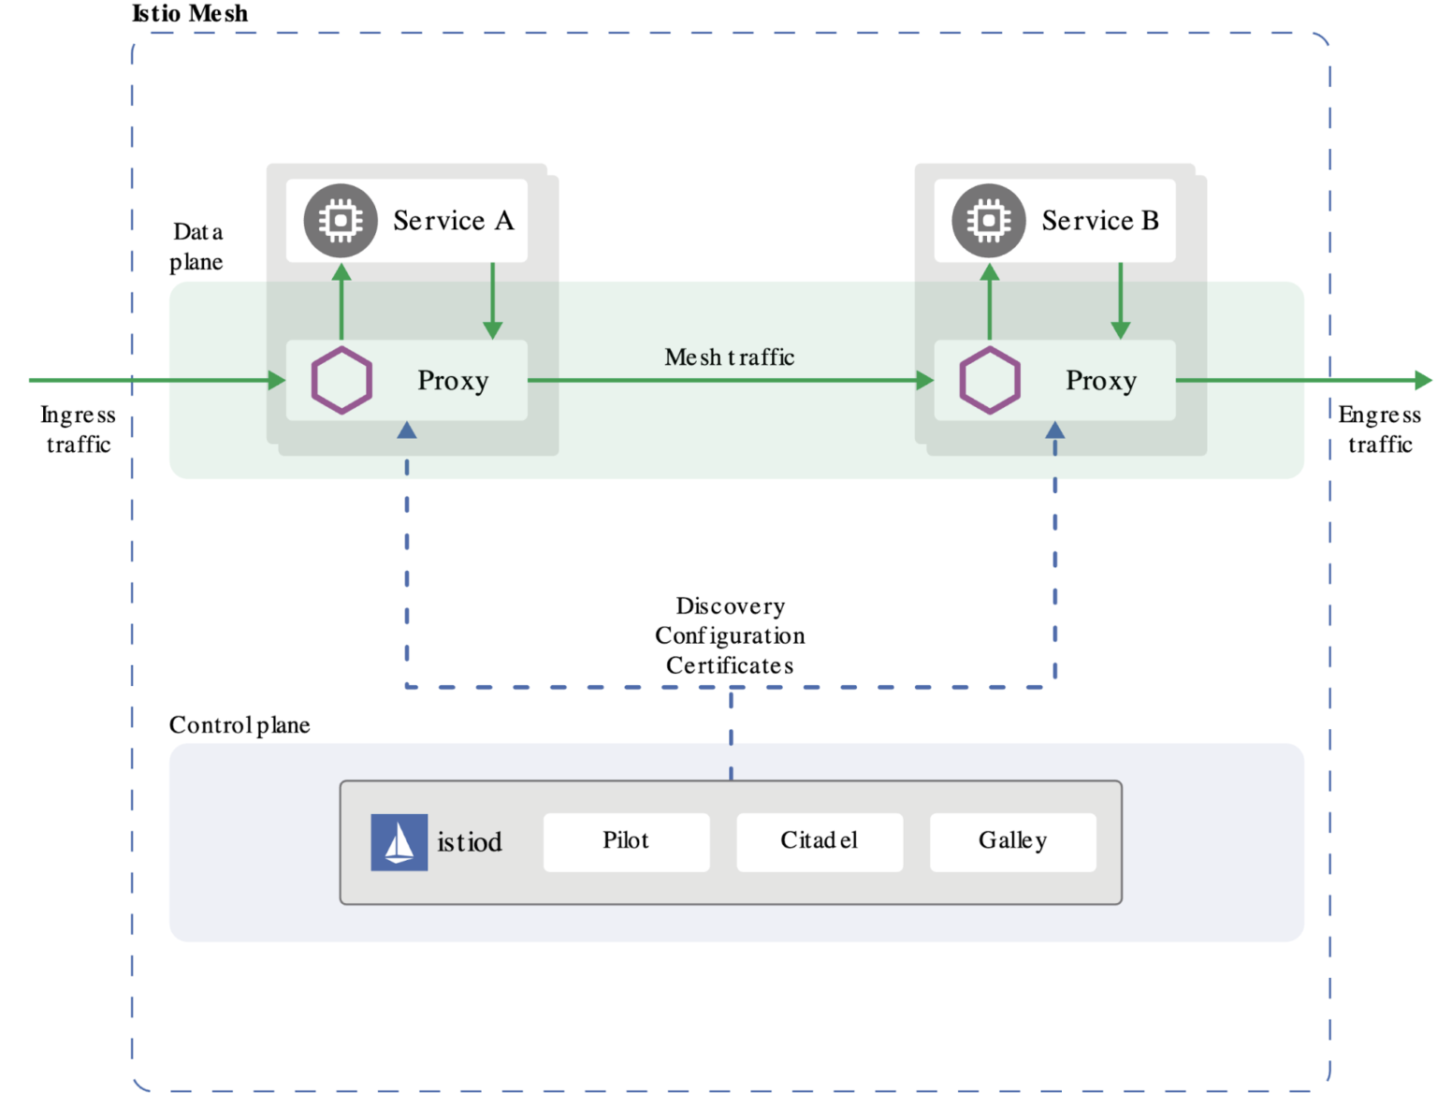Click the Citadel button inside istiod
This screenshot has height=1093, width=1437.
pyautogui.click(x=819, y=841)
